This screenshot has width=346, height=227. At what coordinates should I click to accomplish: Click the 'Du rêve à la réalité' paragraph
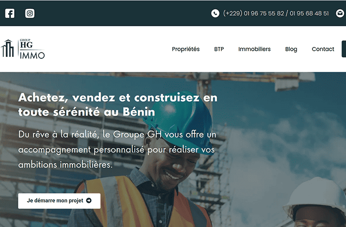(x=117, y=150)
